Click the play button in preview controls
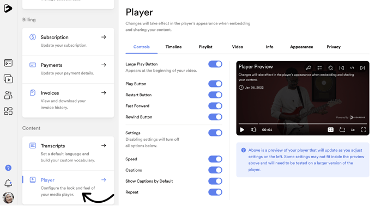Screen dimensions: 375x212 (242, 130)
